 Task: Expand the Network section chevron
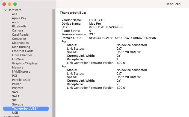pos(5,116)
